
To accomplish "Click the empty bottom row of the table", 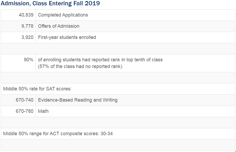I will [118, 145].
